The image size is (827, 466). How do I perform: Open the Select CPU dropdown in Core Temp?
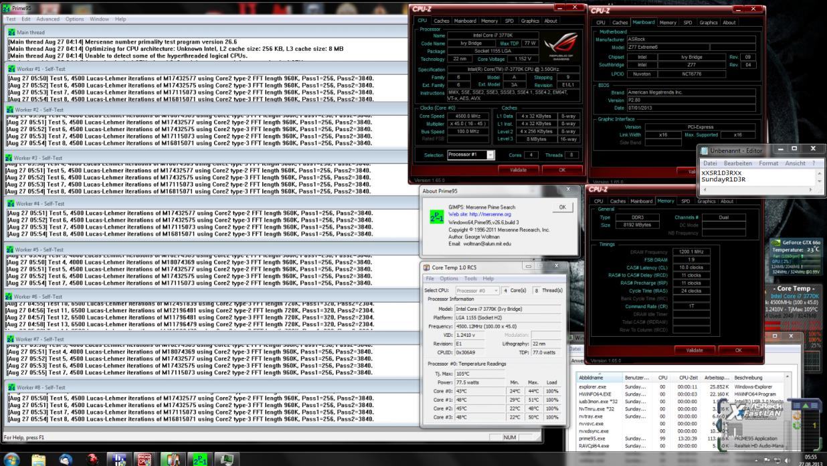point(477,291)
